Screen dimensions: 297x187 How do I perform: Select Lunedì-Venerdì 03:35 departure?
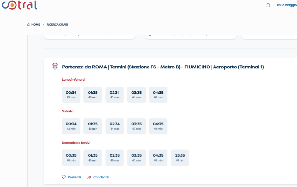(136, 94)
